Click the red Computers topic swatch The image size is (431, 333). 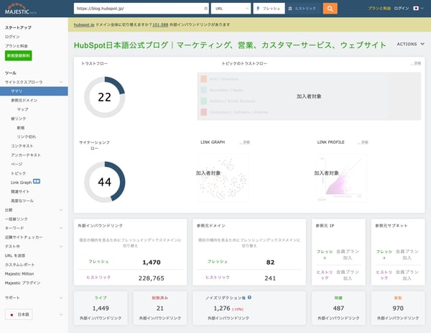(204, 112)
